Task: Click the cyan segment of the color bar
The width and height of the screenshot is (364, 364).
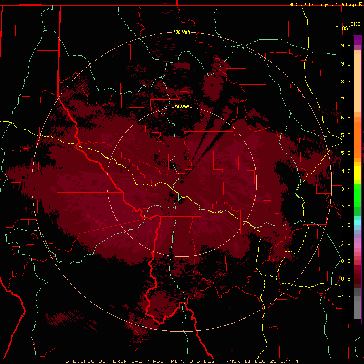Action: (x=357, y=222)
